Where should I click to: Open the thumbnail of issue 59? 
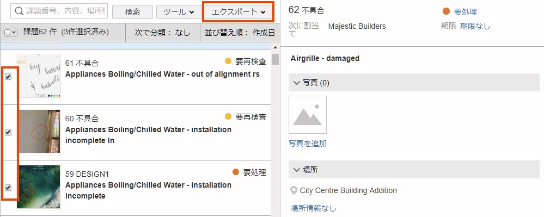click(39, 187)
